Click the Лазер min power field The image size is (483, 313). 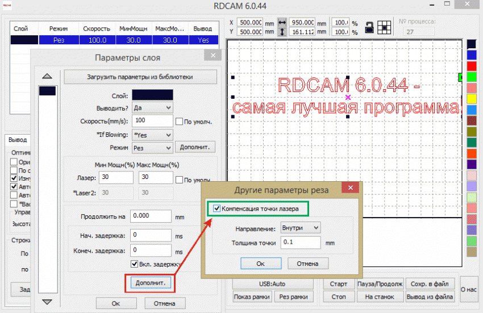(116, 177)
